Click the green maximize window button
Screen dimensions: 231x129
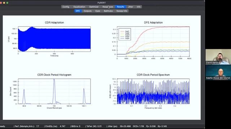tap(7, 3)
